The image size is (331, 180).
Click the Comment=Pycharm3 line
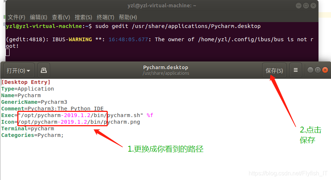click(52, 109)
